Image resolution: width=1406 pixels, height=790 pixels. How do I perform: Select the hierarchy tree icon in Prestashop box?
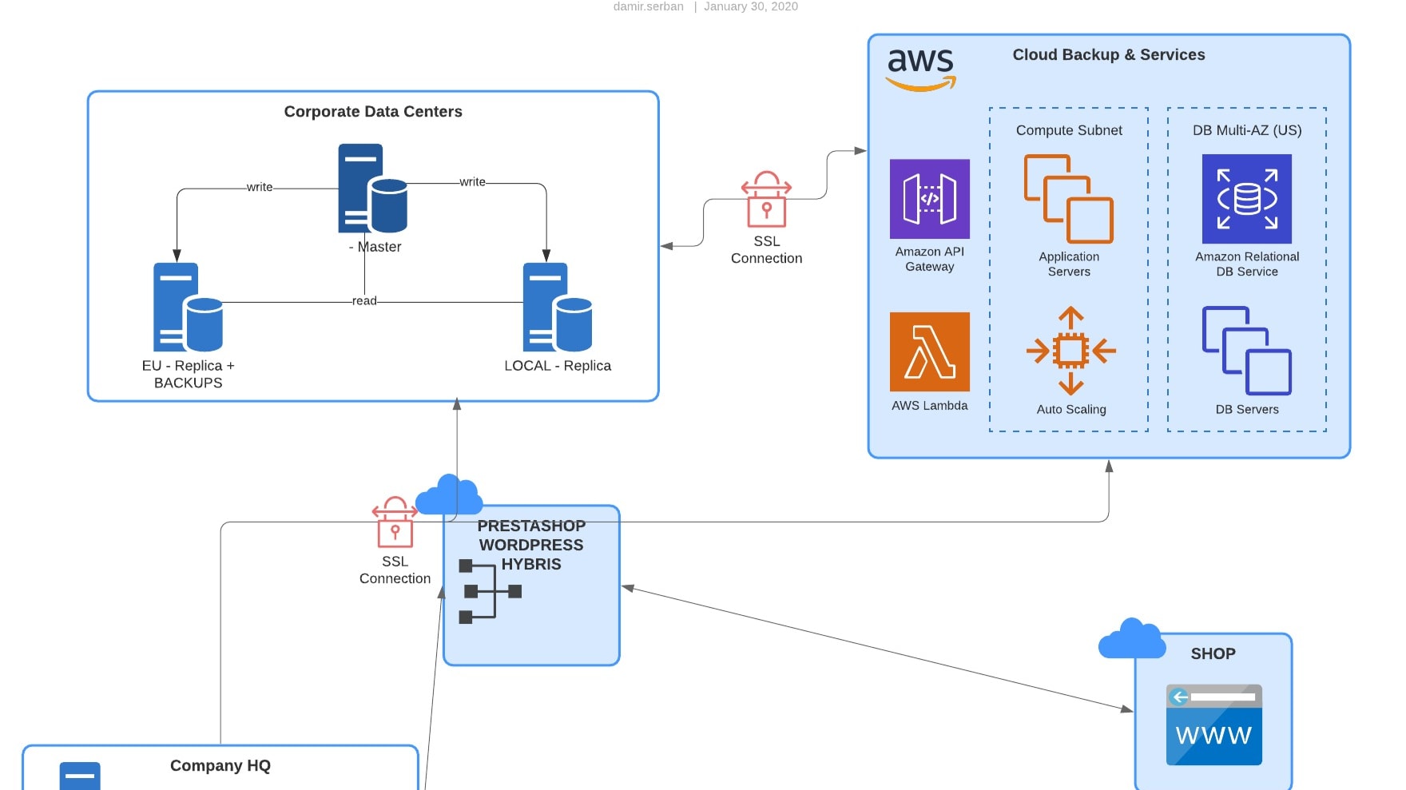(491, 592)
